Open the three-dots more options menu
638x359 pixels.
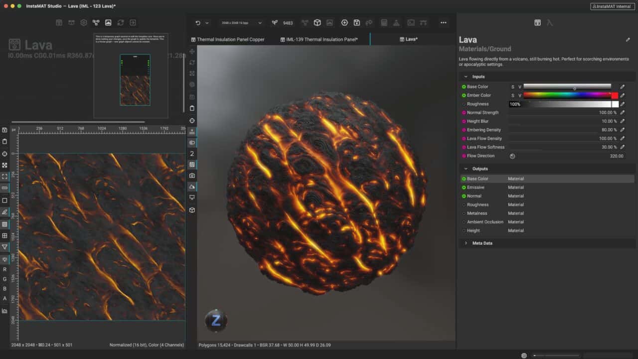[443, 23]
